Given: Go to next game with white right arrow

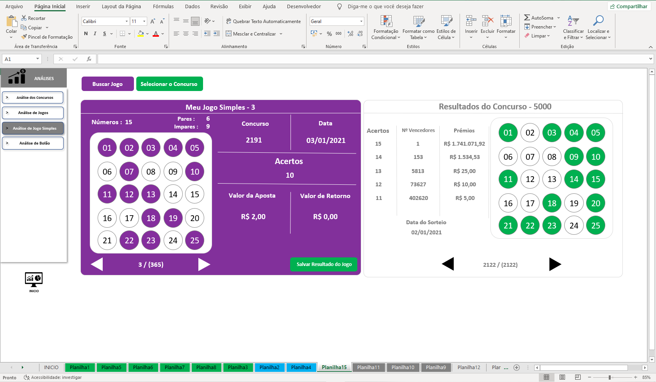Looking at the screenshot, I should (x=204, y=264).
